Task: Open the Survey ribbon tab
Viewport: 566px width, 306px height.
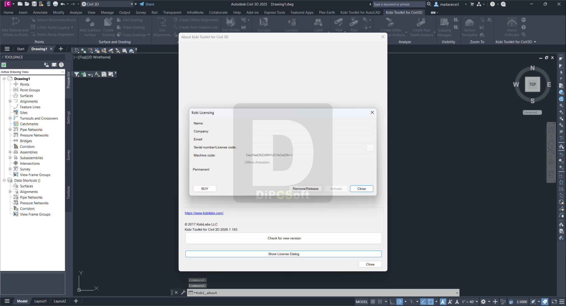Action: [x=141, y=12]
